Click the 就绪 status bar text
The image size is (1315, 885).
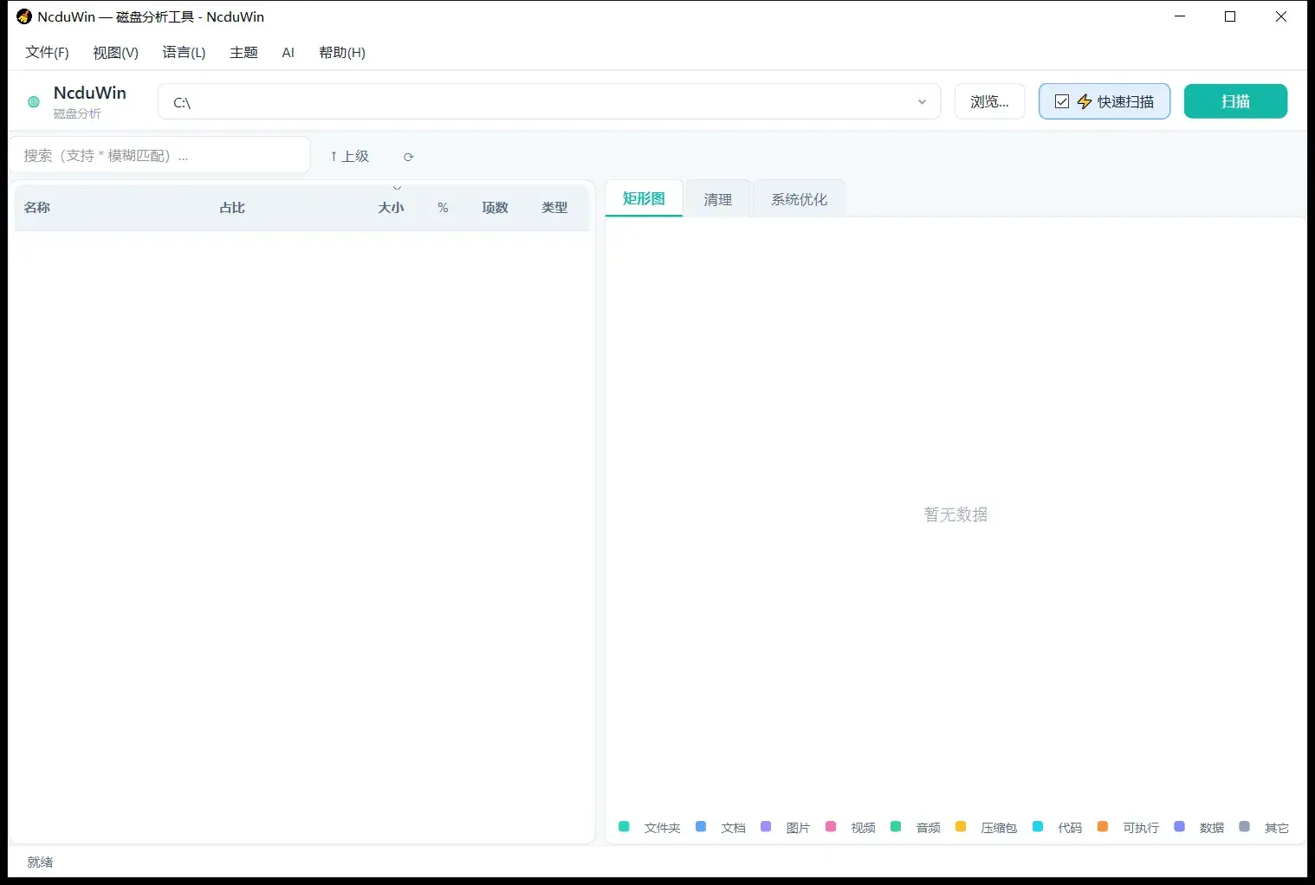tap(40, 862)
